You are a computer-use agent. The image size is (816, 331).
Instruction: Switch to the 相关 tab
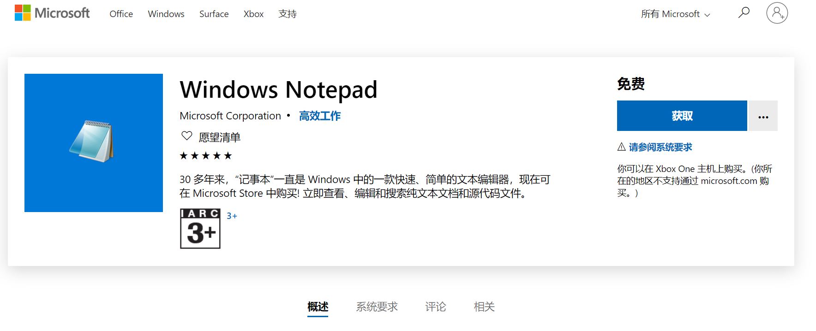click(x=484, y=307)
